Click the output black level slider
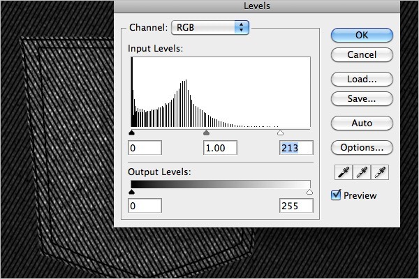Screen dimensions: 419x279 [x=131, y=192]
